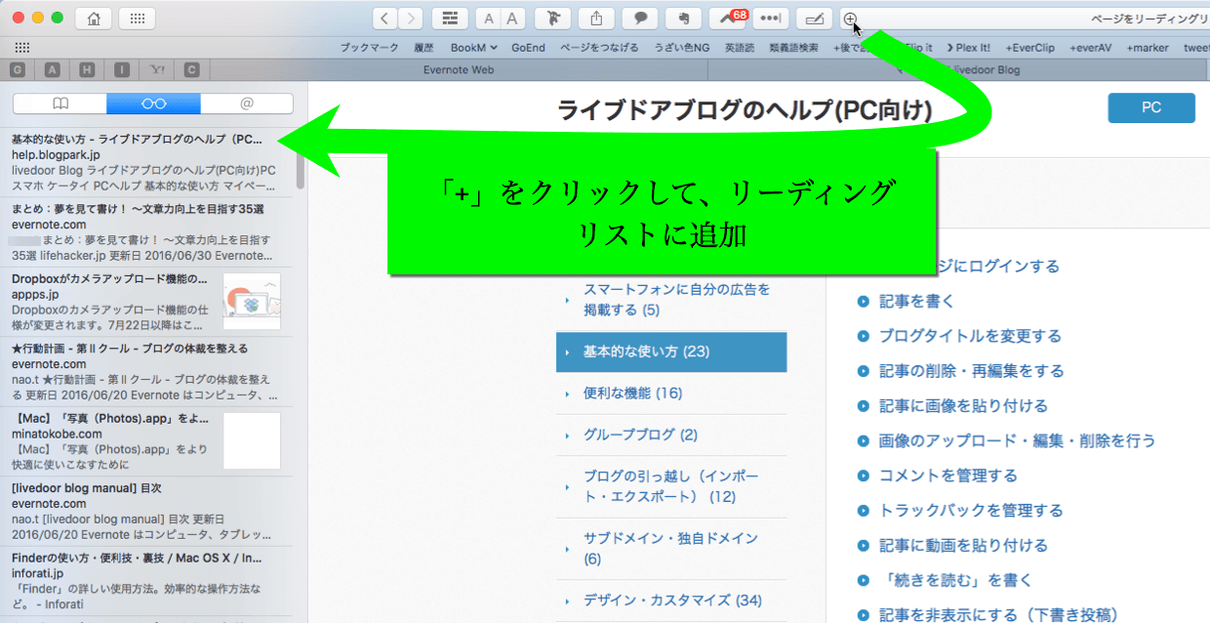Click the pencil annotate toolbar button
This screenshot has width=1210, height=623.
pyautogui.click(x=815, y=19)
